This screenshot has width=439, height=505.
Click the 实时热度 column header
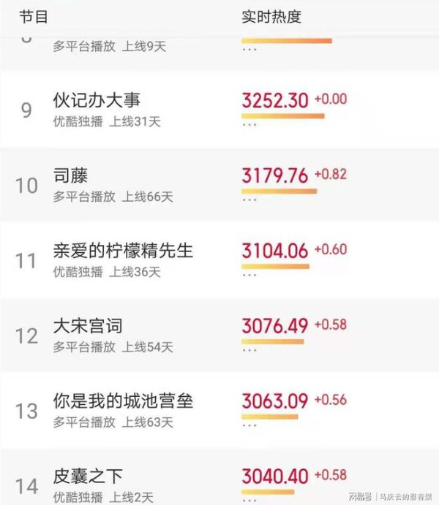(271, 17)
